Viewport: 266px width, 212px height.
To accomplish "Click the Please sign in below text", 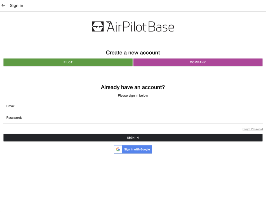I will pos(133,96).
